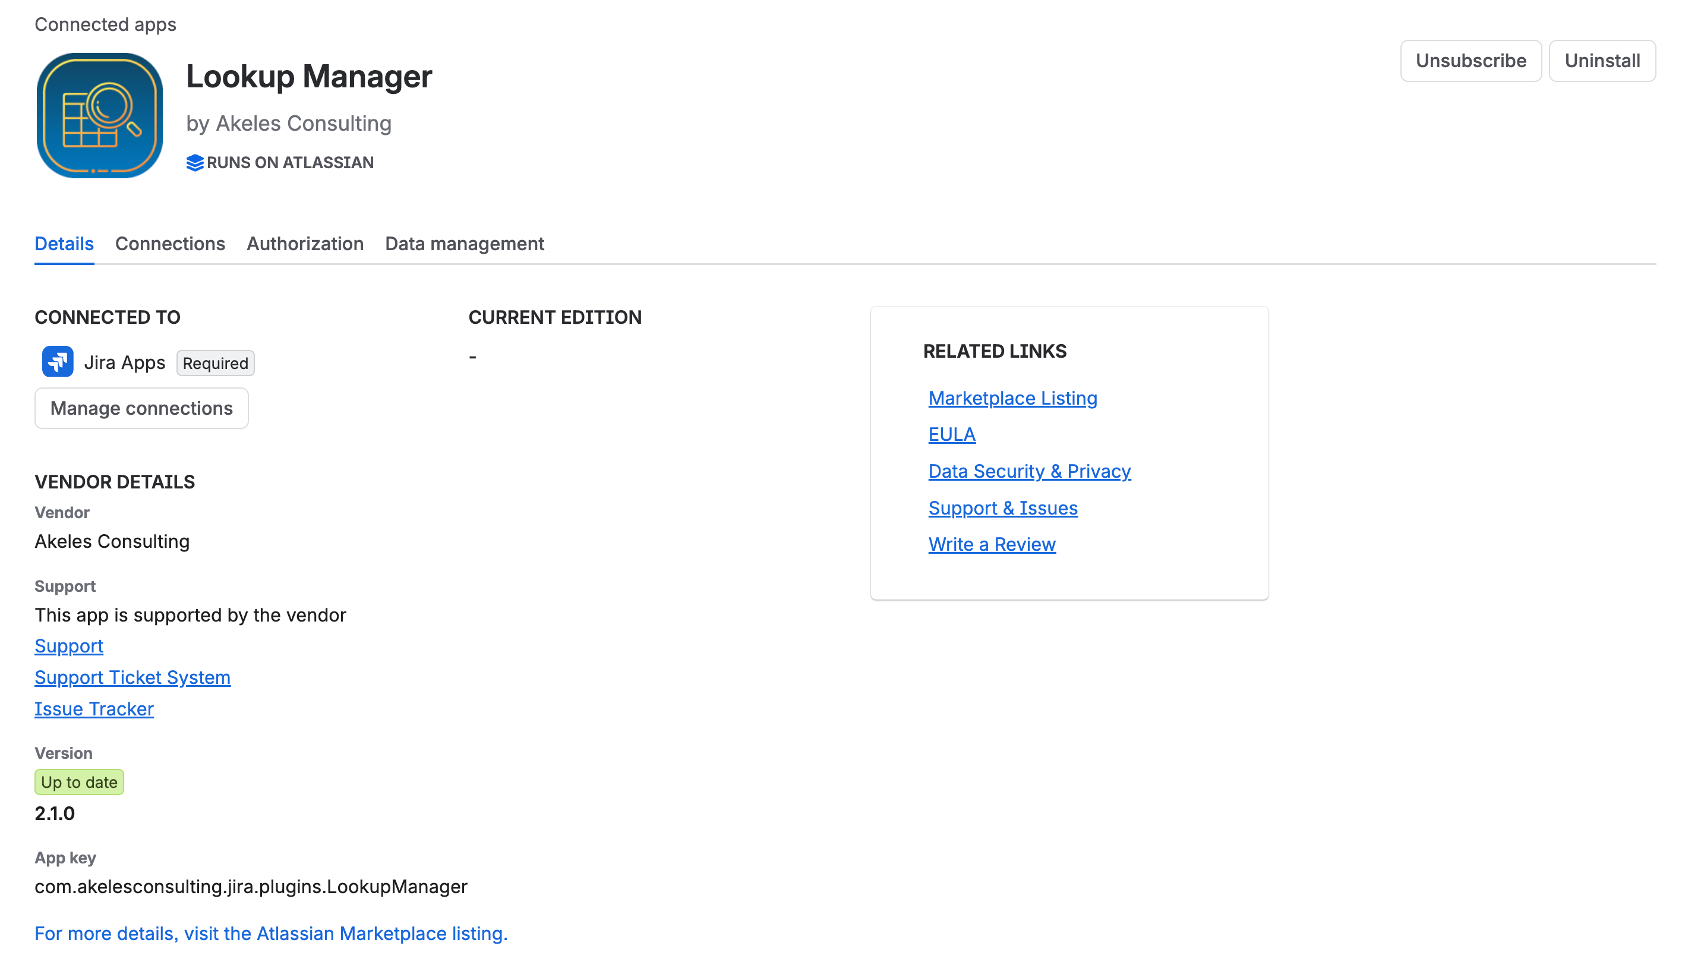Viewport: 1685px width, 965px height.
Task: Open the vendor Support link
Action: (x=69, y=645)
